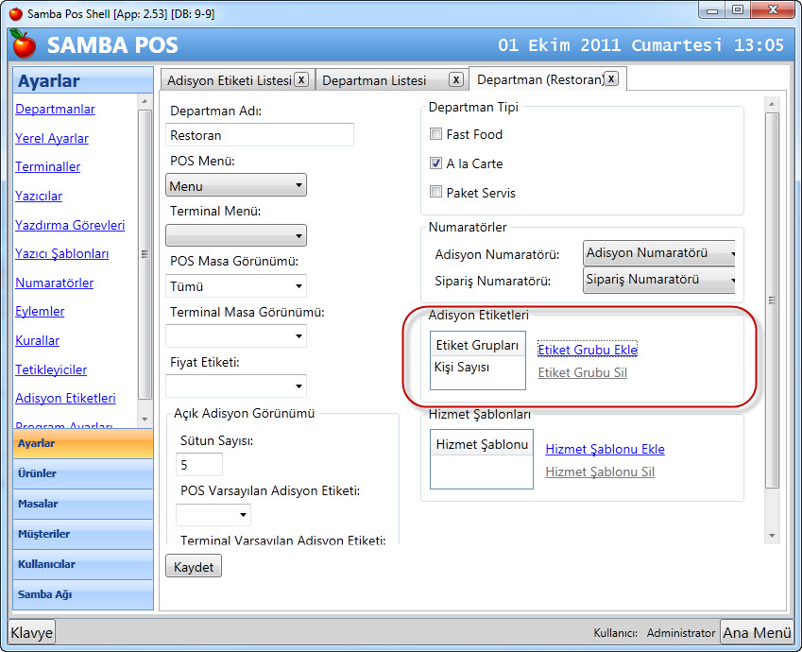The image size is (802, 652).
Task: Open the Tetikleyiciler link
Action: 51,369
